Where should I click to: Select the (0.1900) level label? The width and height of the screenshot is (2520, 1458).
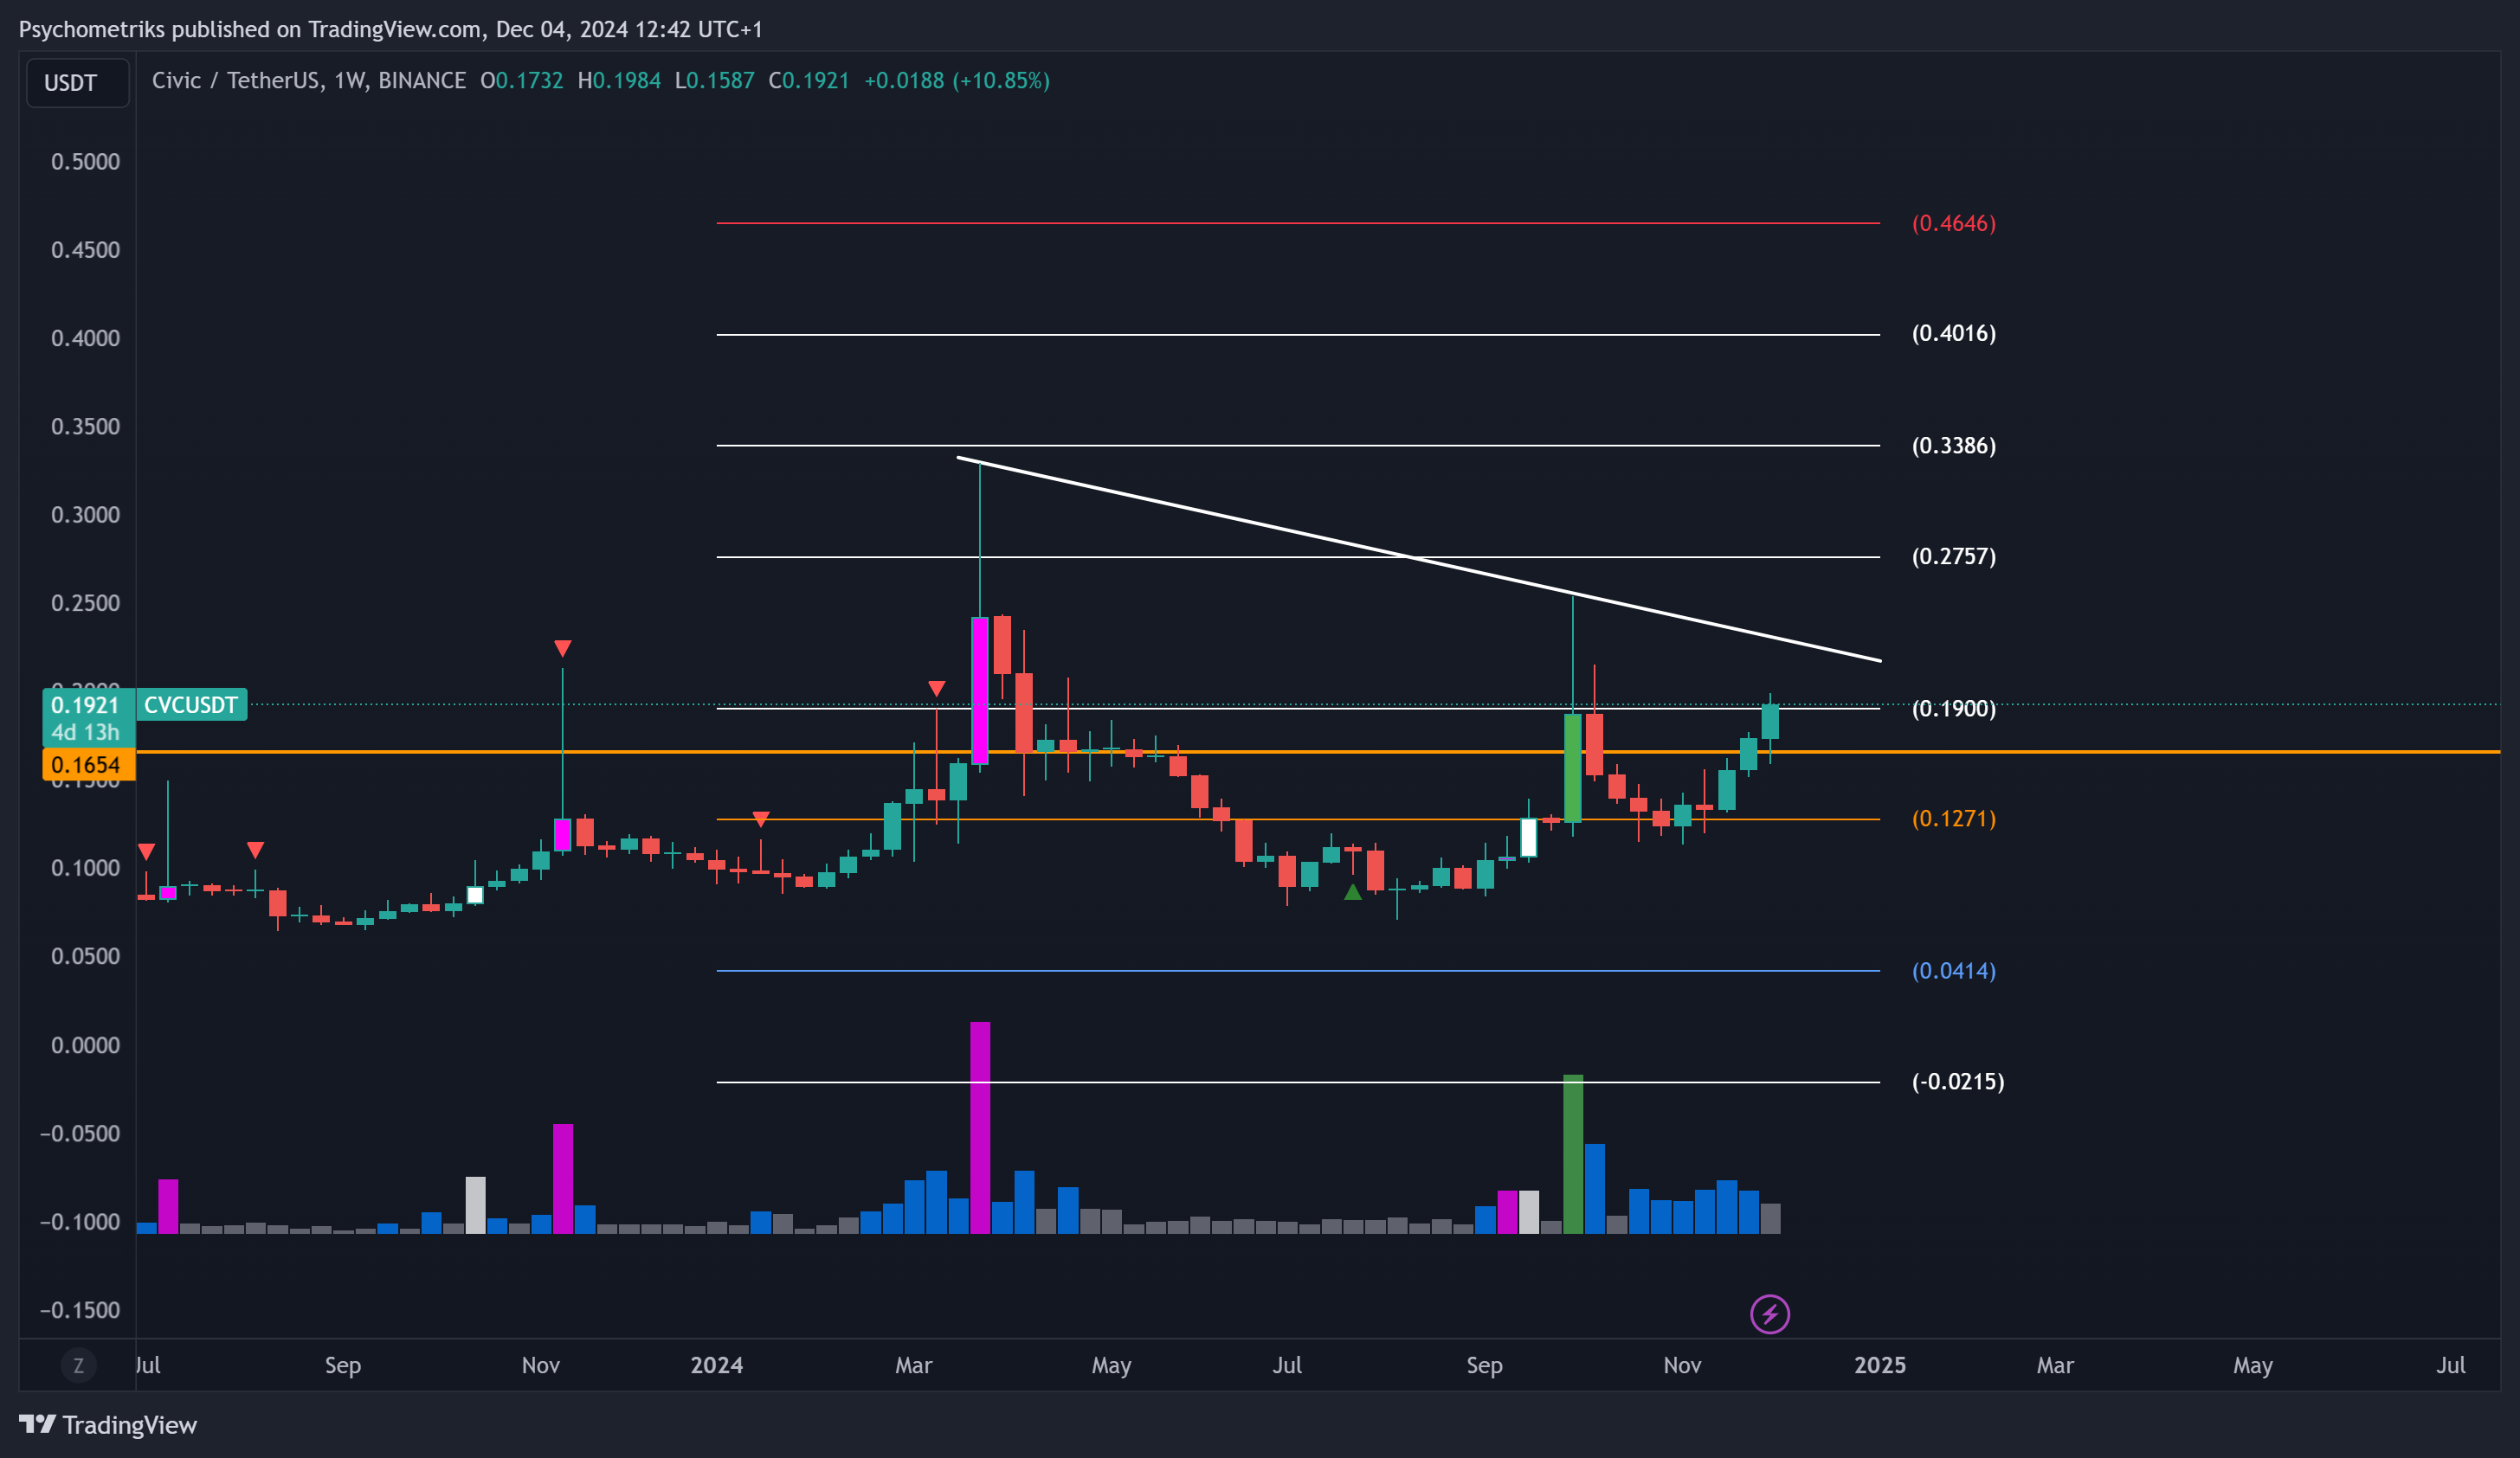(1954, 709)
